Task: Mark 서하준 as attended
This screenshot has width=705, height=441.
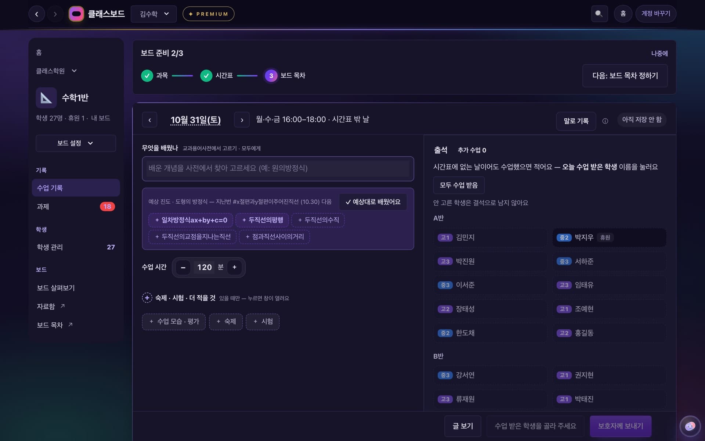Action: pos(609,261)
